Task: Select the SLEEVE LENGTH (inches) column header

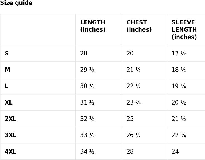Action: (x=184, y=30)
